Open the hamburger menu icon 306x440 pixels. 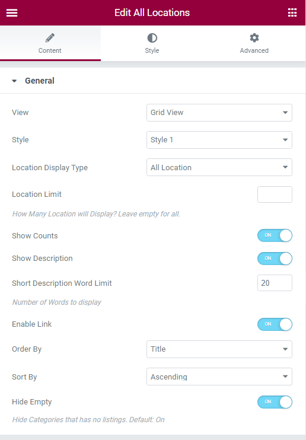[x=12, y=12]
